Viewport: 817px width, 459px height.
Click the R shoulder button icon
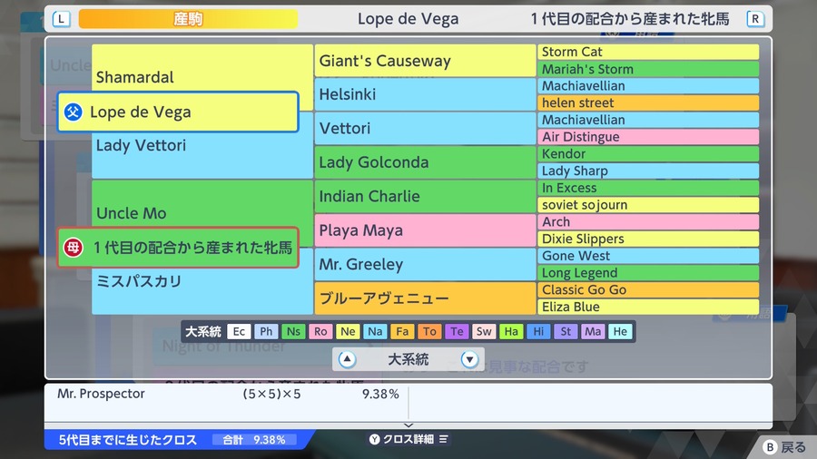(755, 19)
